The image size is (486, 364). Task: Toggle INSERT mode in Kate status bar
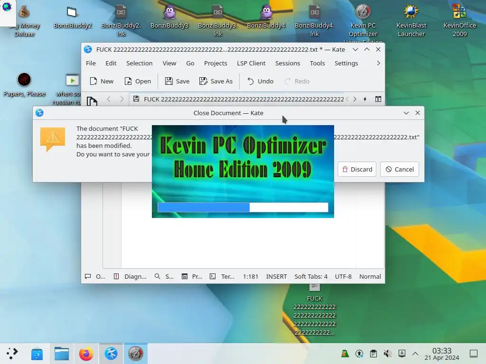click(x=277, y=276)
